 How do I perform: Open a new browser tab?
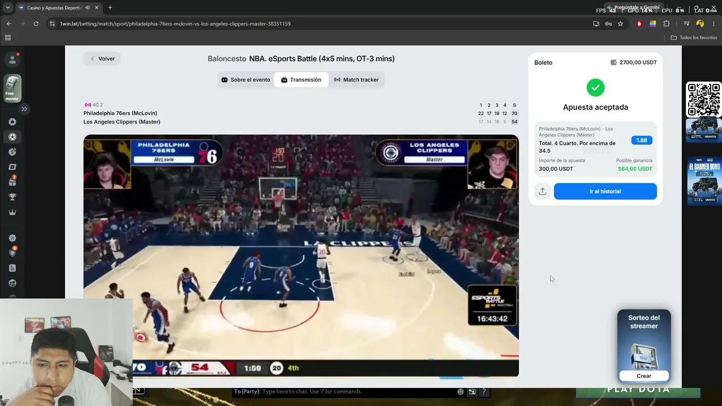(110, 8)
